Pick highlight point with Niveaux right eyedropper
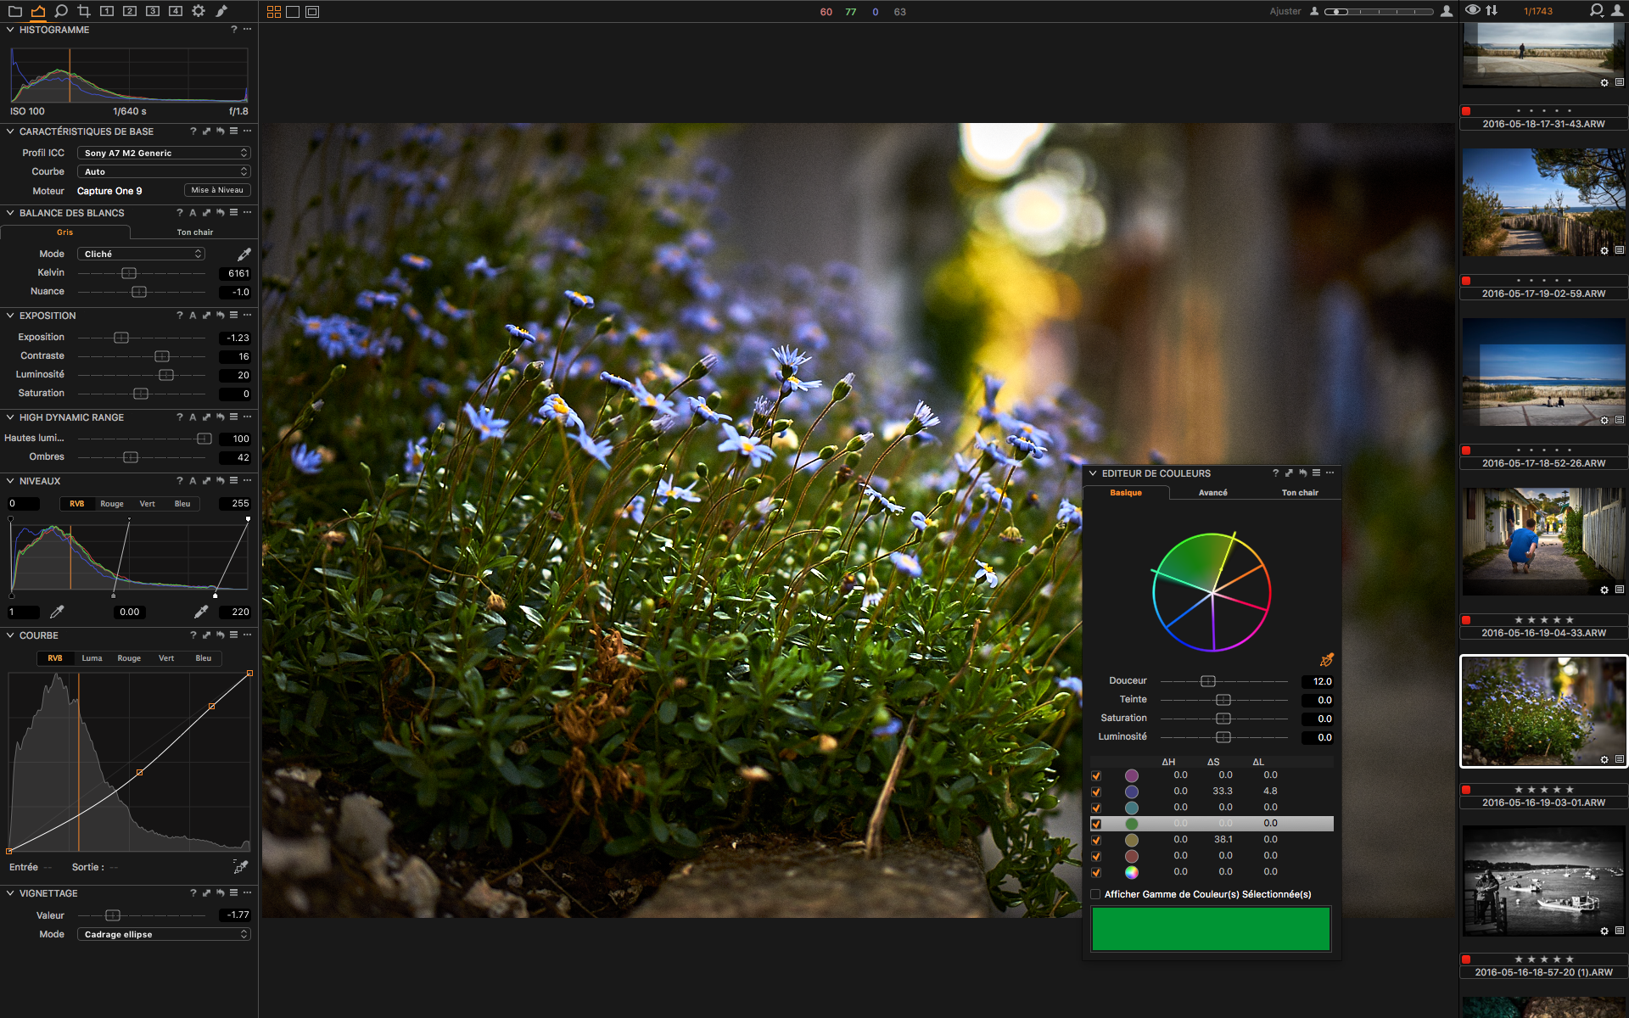 201,612
